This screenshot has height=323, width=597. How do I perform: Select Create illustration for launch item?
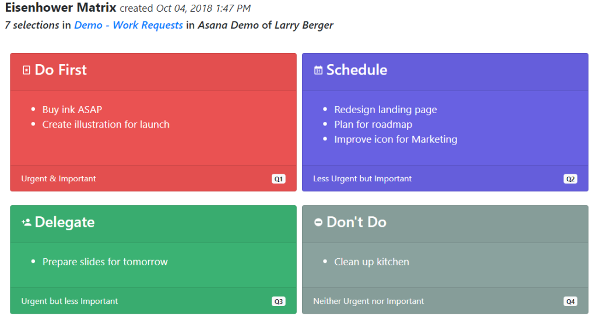tap(106, 125)
